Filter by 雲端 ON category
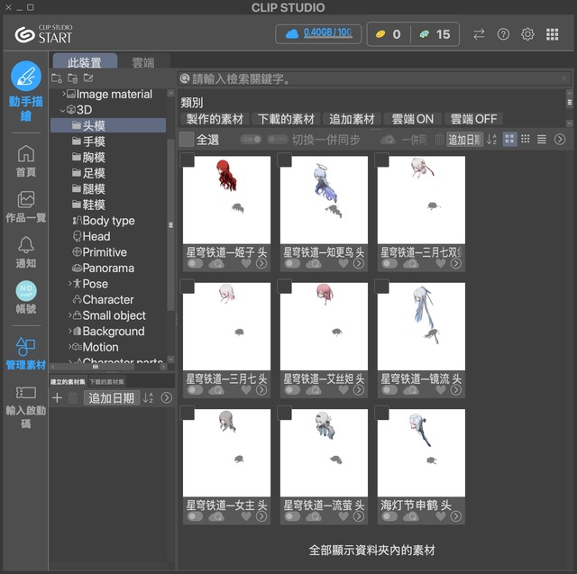The image size is (577, 574). pyautogui.click(x=413, y=119)
